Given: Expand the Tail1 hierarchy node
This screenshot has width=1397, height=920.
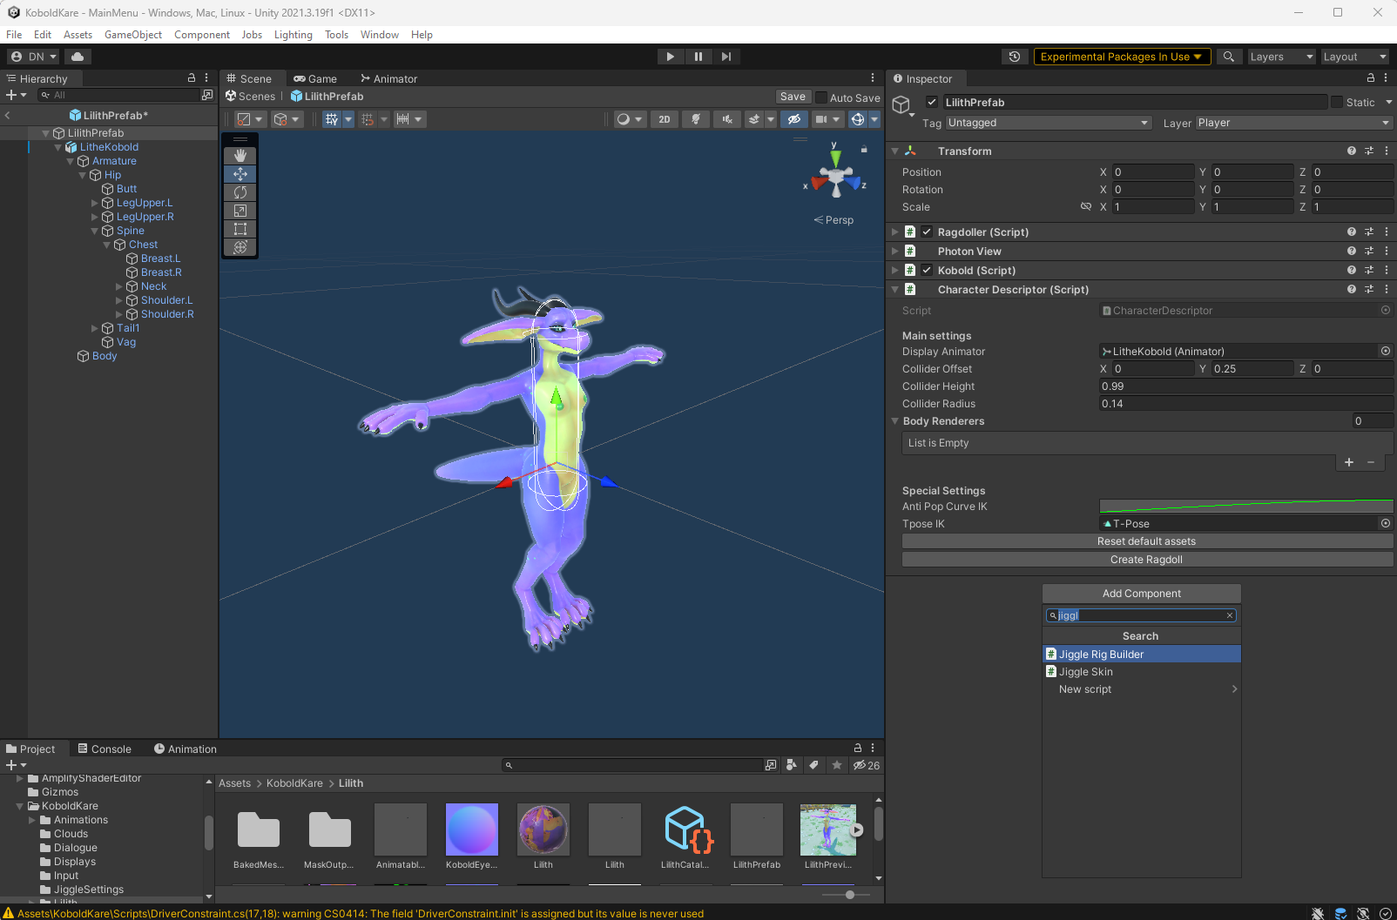Looking at the screenshot, I should coord(95,329).
